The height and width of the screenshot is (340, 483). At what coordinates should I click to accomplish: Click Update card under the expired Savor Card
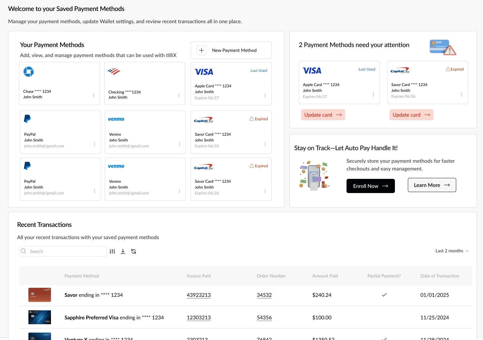tap(411, 115)
